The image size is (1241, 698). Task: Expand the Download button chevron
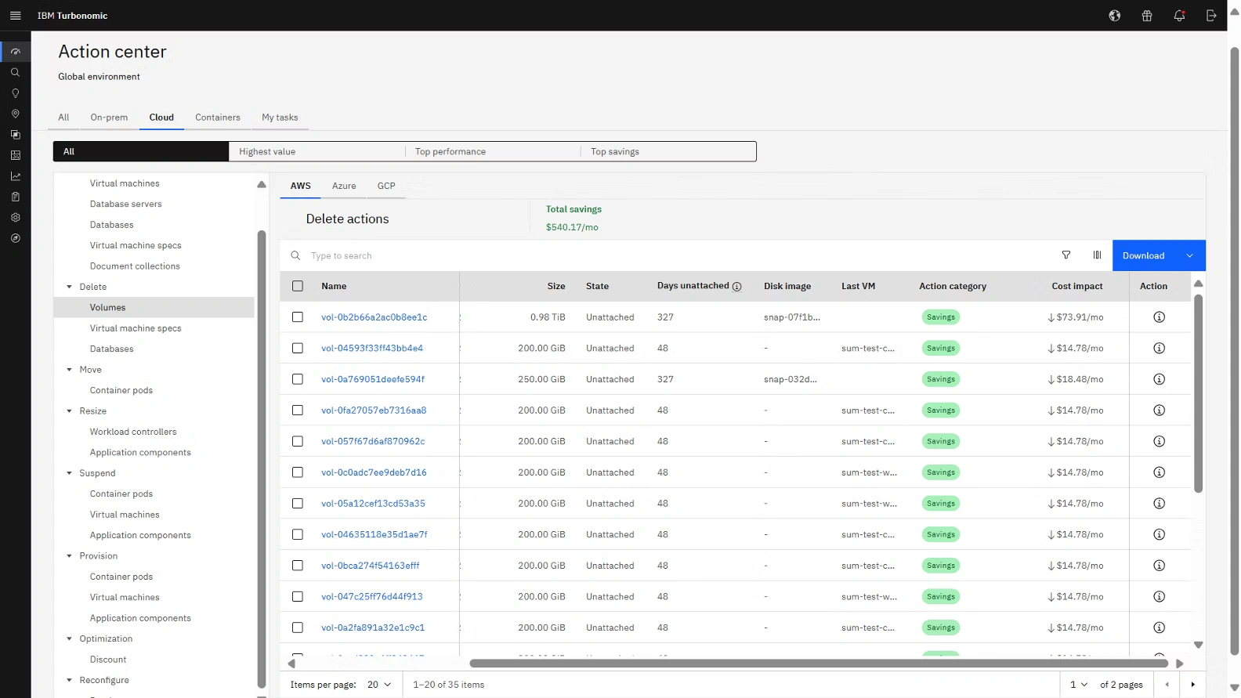[1189, 255]
